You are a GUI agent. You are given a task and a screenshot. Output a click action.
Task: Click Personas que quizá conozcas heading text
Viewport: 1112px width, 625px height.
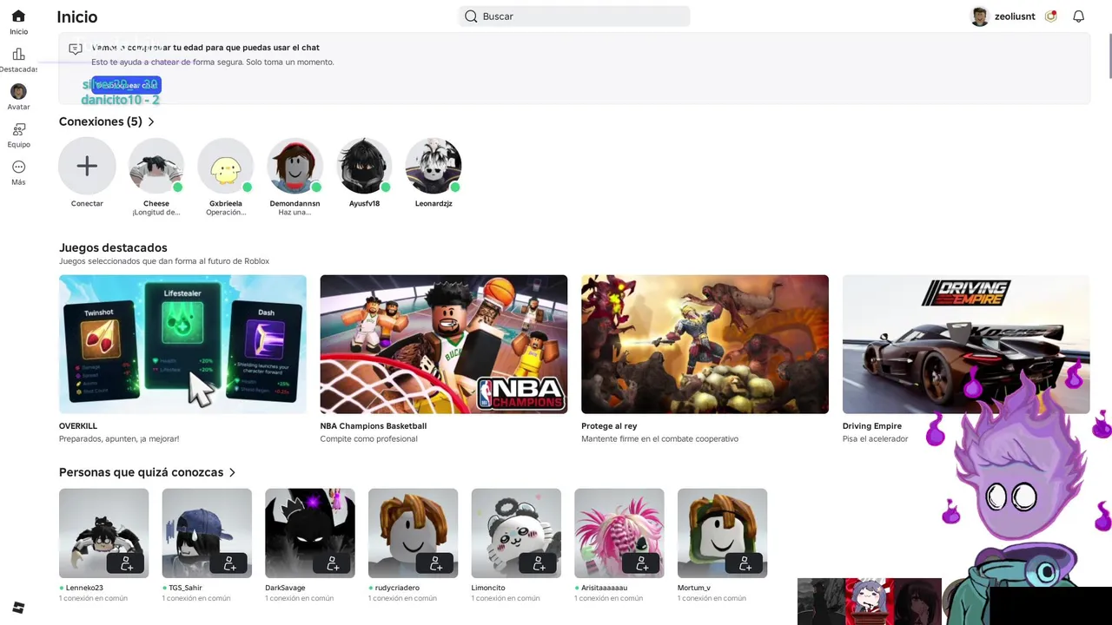pos(141,472)
